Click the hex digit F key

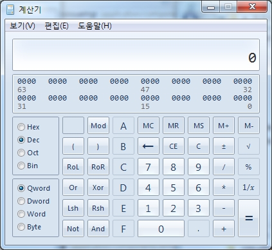(123, 229)
